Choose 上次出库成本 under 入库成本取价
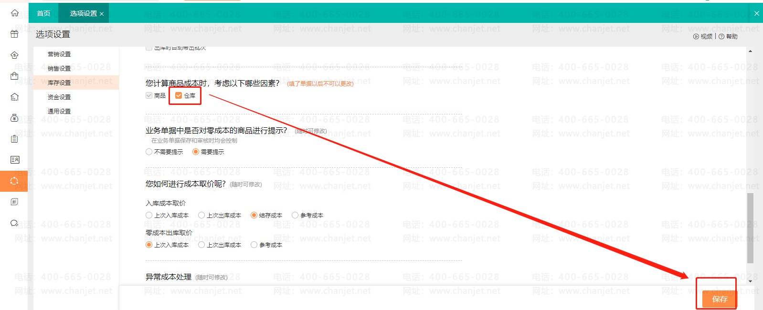This screenshot has height=310, width=763. [201, 216]
